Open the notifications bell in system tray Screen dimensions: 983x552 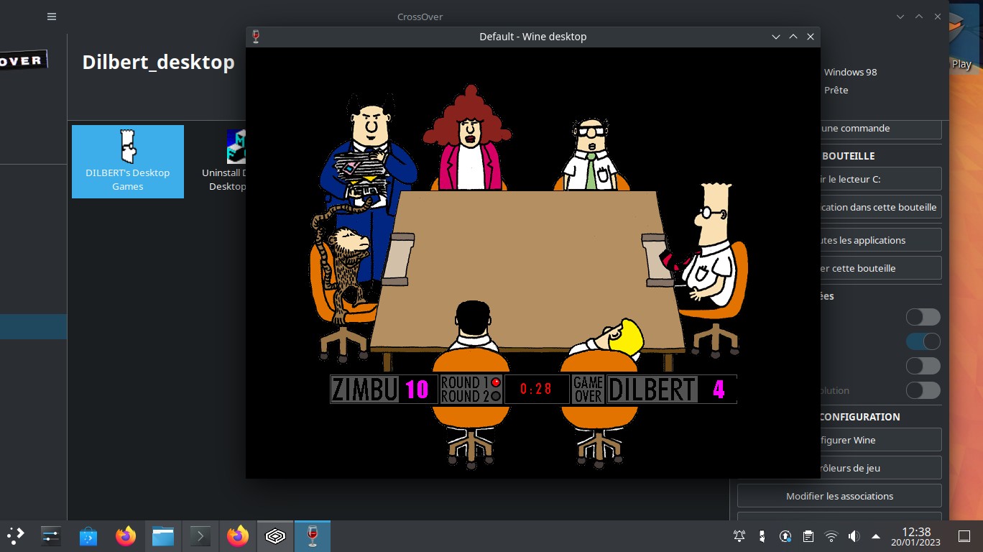click(x=739, y=536)
